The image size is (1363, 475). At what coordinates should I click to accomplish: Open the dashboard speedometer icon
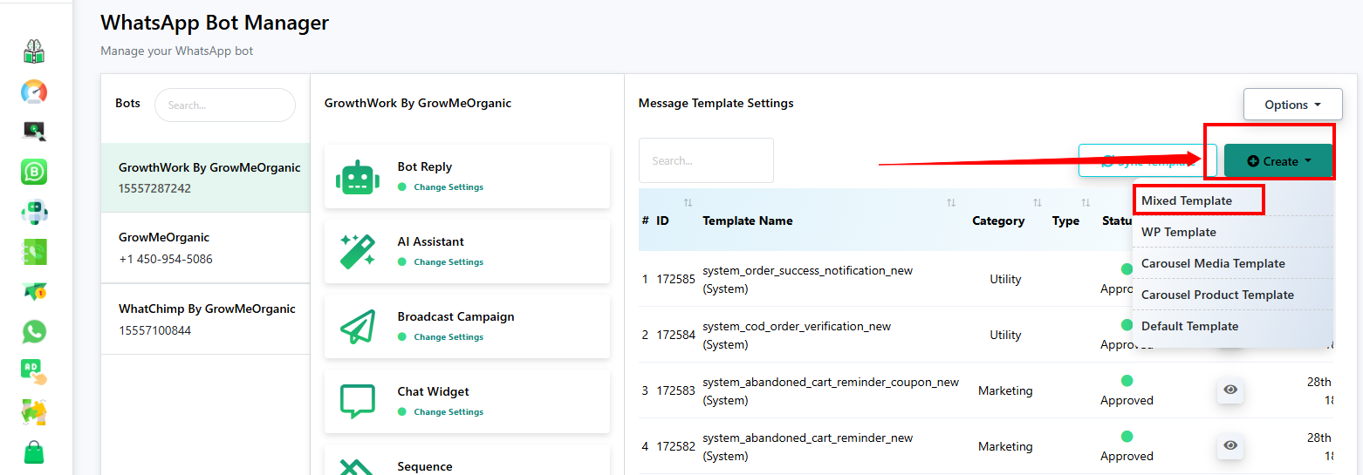tap(34, 92)
